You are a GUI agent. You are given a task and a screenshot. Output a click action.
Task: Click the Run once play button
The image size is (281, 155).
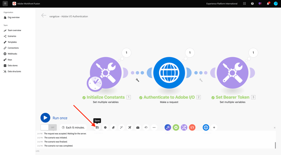(45, 118)
